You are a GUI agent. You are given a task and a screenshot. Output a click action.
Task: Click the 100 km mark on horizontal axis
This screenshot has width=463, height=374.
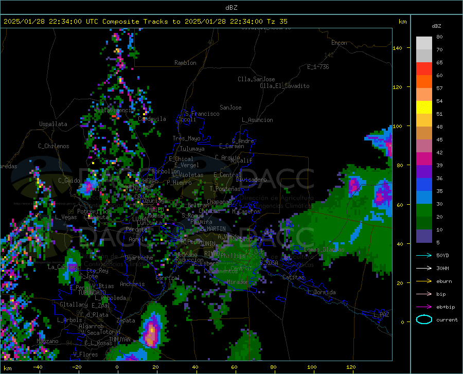(312, 367)
